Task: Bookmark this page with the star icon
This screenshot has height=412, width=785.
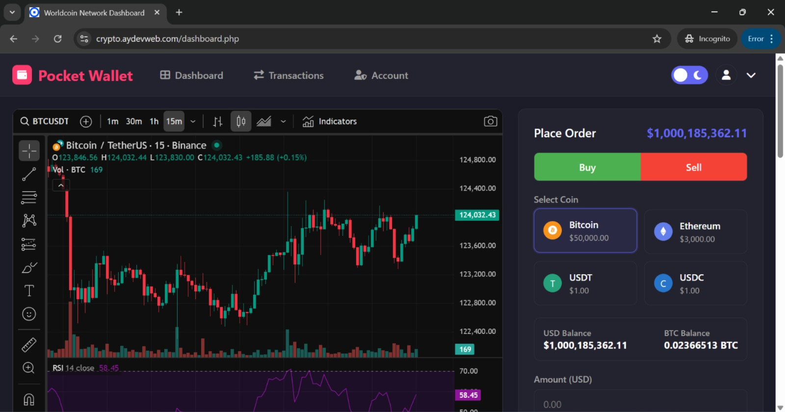Action: click(x=657, y=39)
